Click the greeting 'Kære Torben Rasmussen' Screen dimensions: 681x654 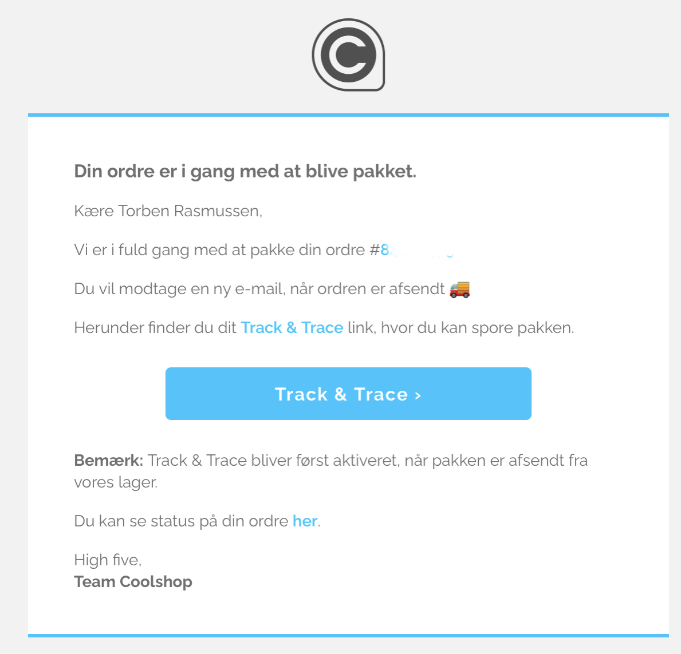[x=168, y=211]
